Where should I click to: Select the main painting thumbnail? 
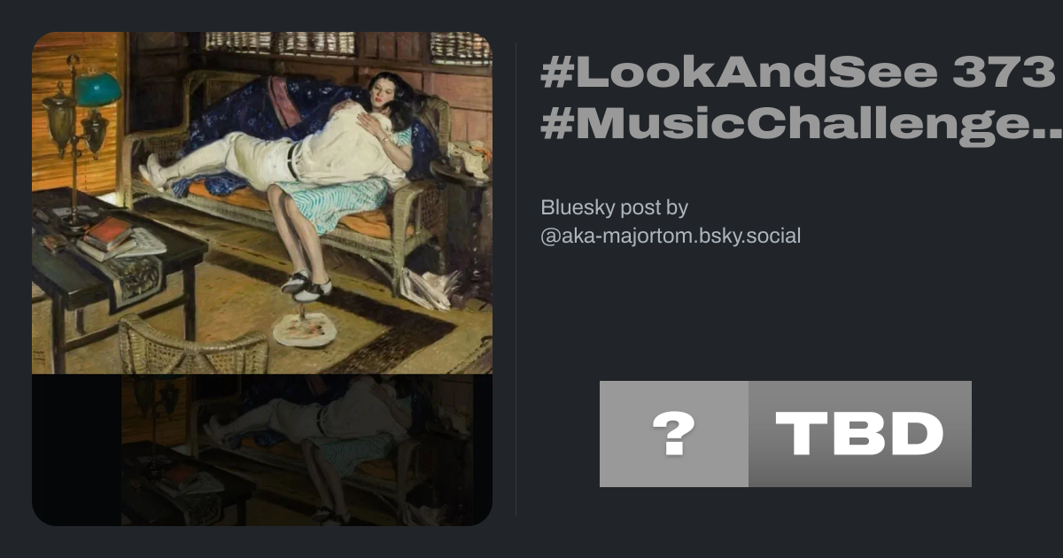[x=262, y=203]
